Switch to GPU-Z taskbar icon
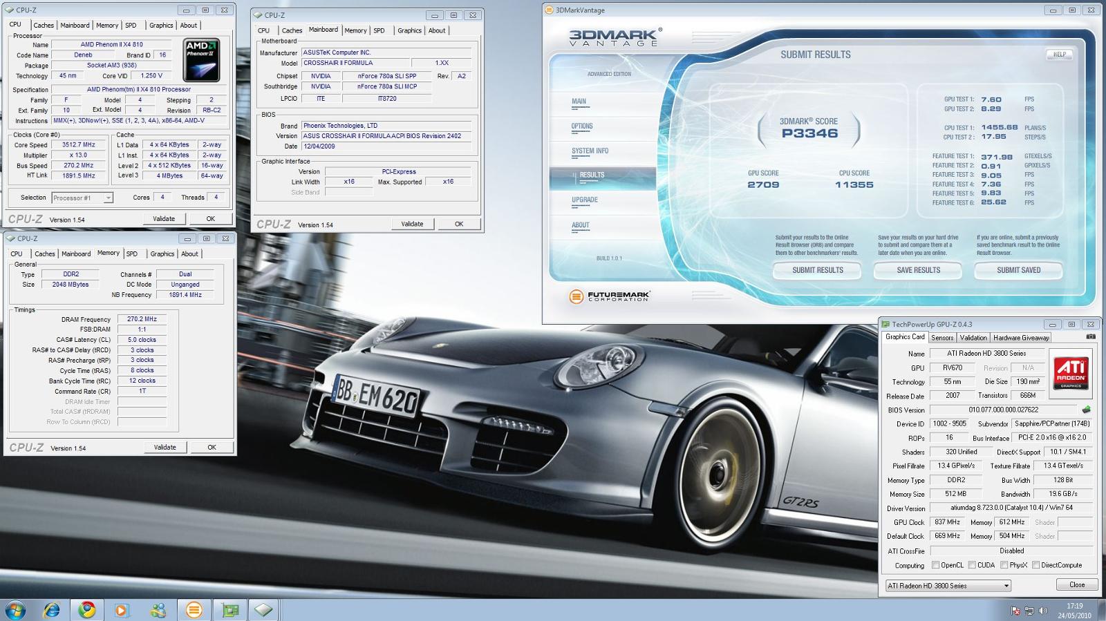The width and height of the screenshot is (1106, 621). pos(230,610)
